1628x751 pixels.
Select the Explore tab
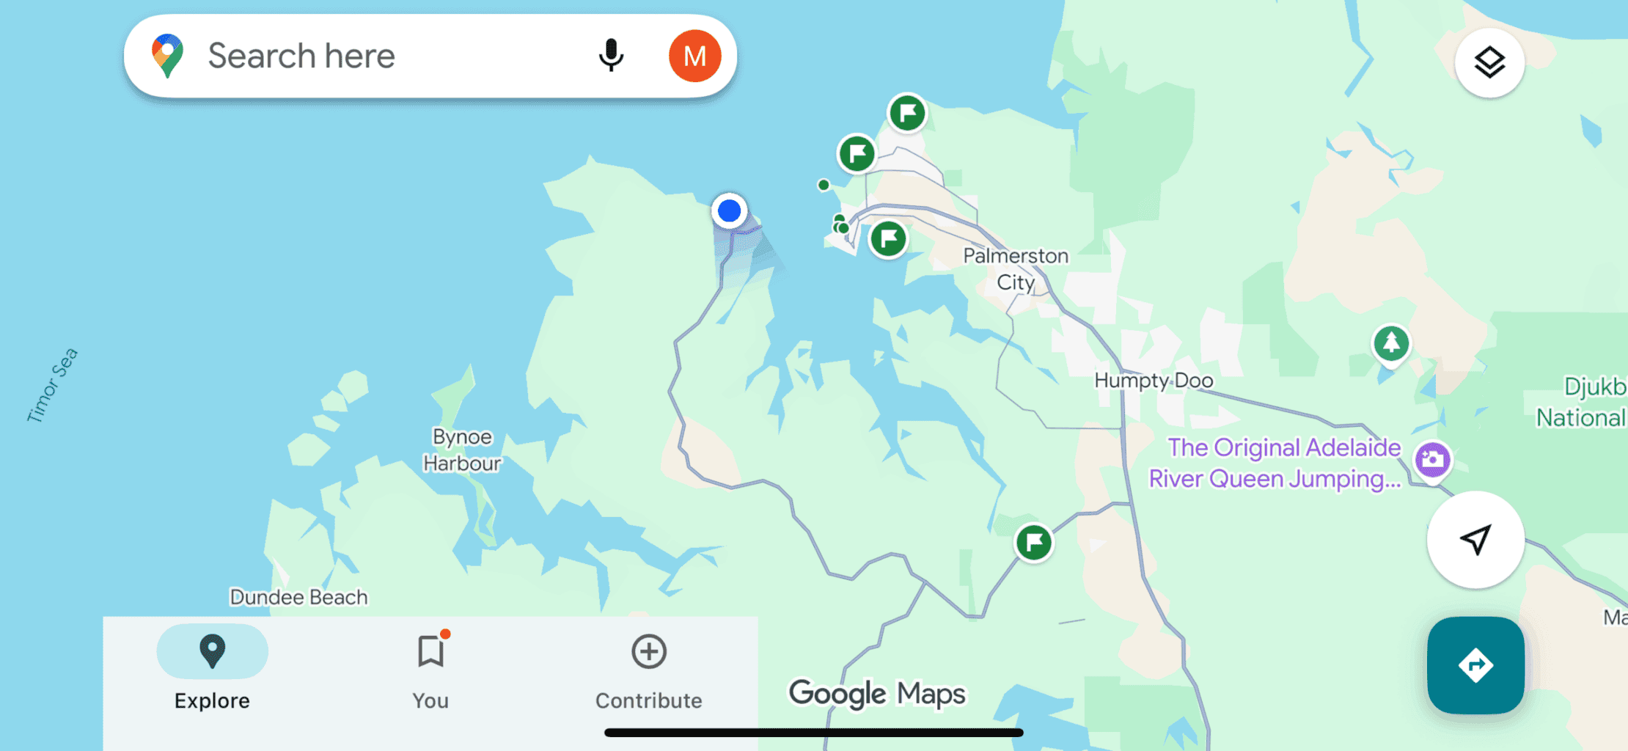coord(212,667)
